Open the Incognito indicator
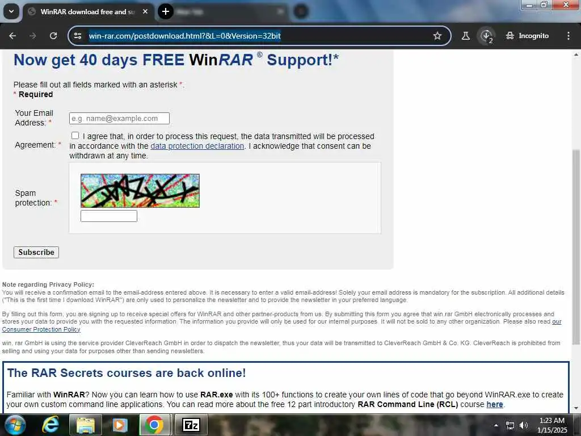Screen dimensions: 581x436 [x=527, y=36]
